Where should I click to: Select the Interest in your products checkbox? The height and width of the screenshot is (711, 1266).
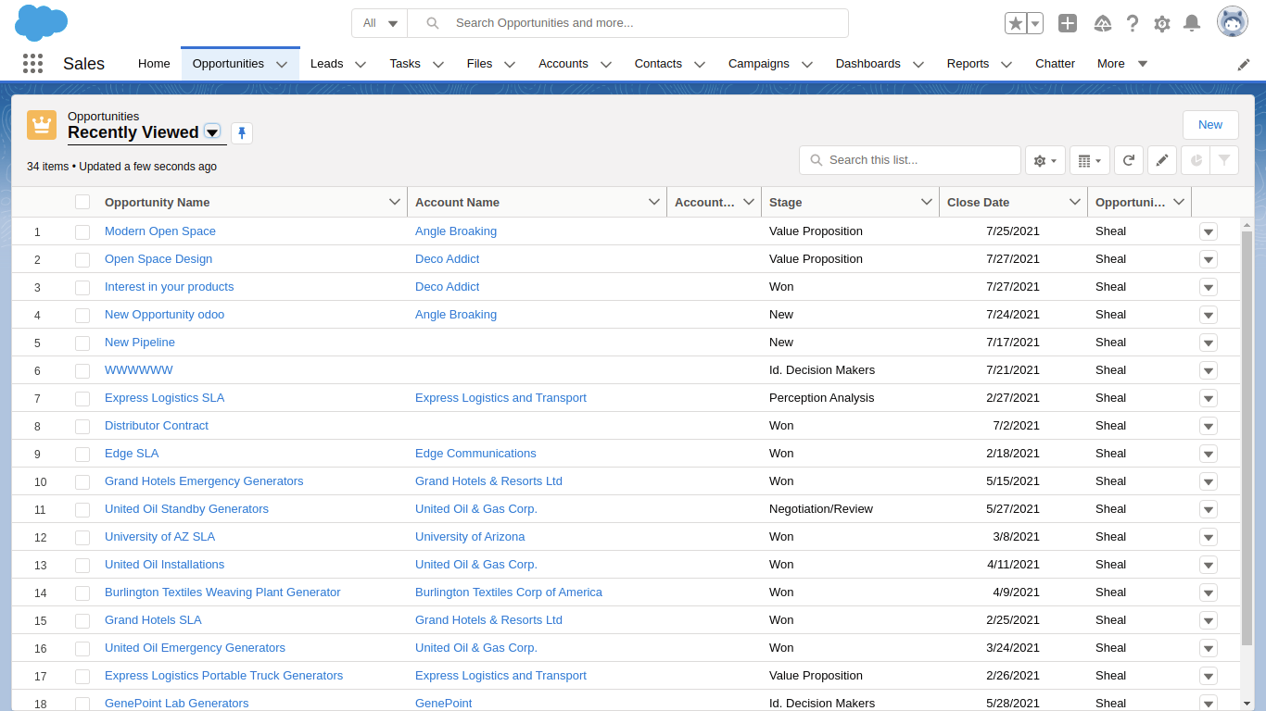82,287
